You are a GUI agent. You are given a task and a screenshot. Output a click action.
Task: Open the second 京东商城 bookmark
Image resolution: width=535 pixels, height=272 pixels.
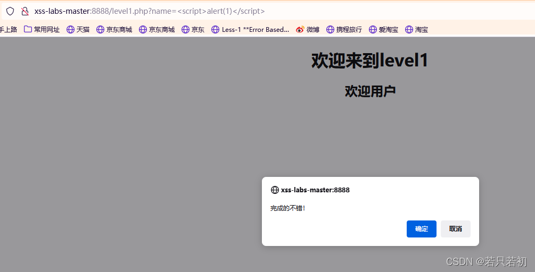click(x=157, y=30)
